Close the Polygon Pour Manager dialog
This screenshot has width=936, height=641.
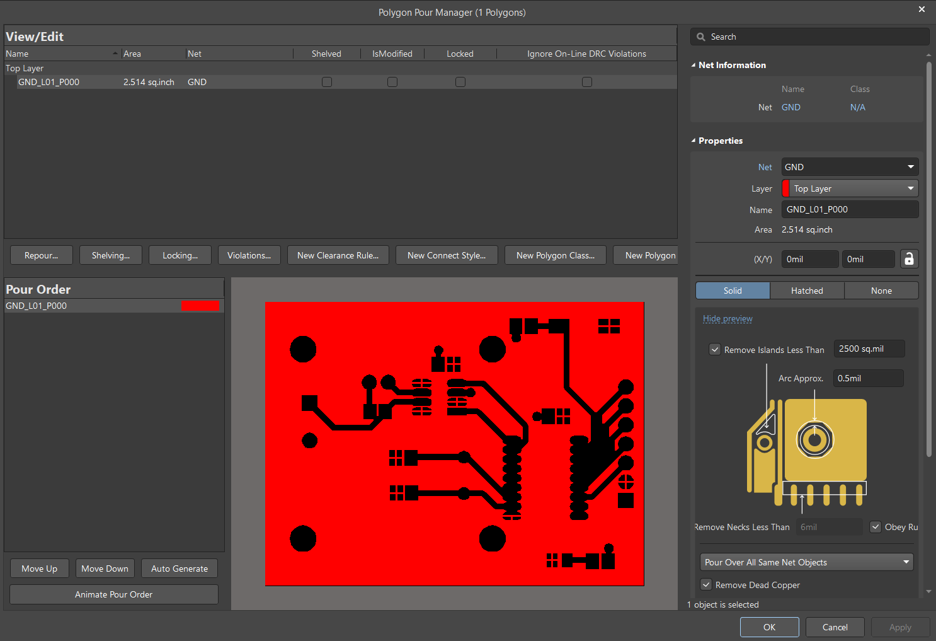[922, 9]
